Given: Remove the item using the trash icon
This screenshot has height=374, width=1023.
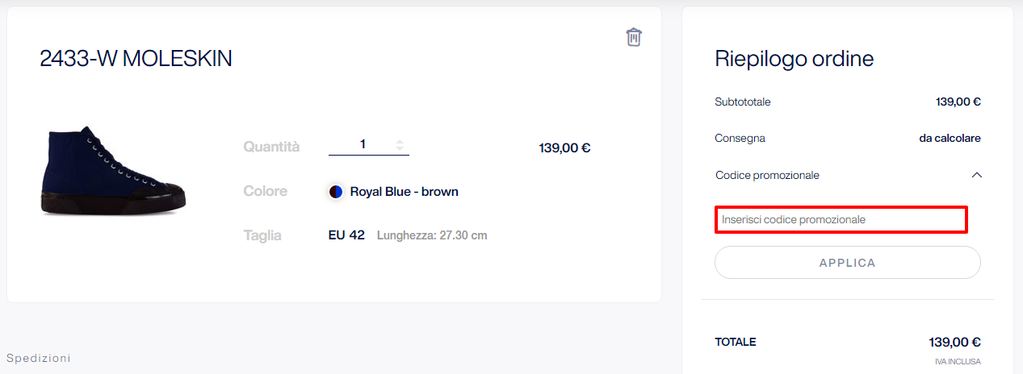Looking at the screenshot, I should (x=634, y=37).
